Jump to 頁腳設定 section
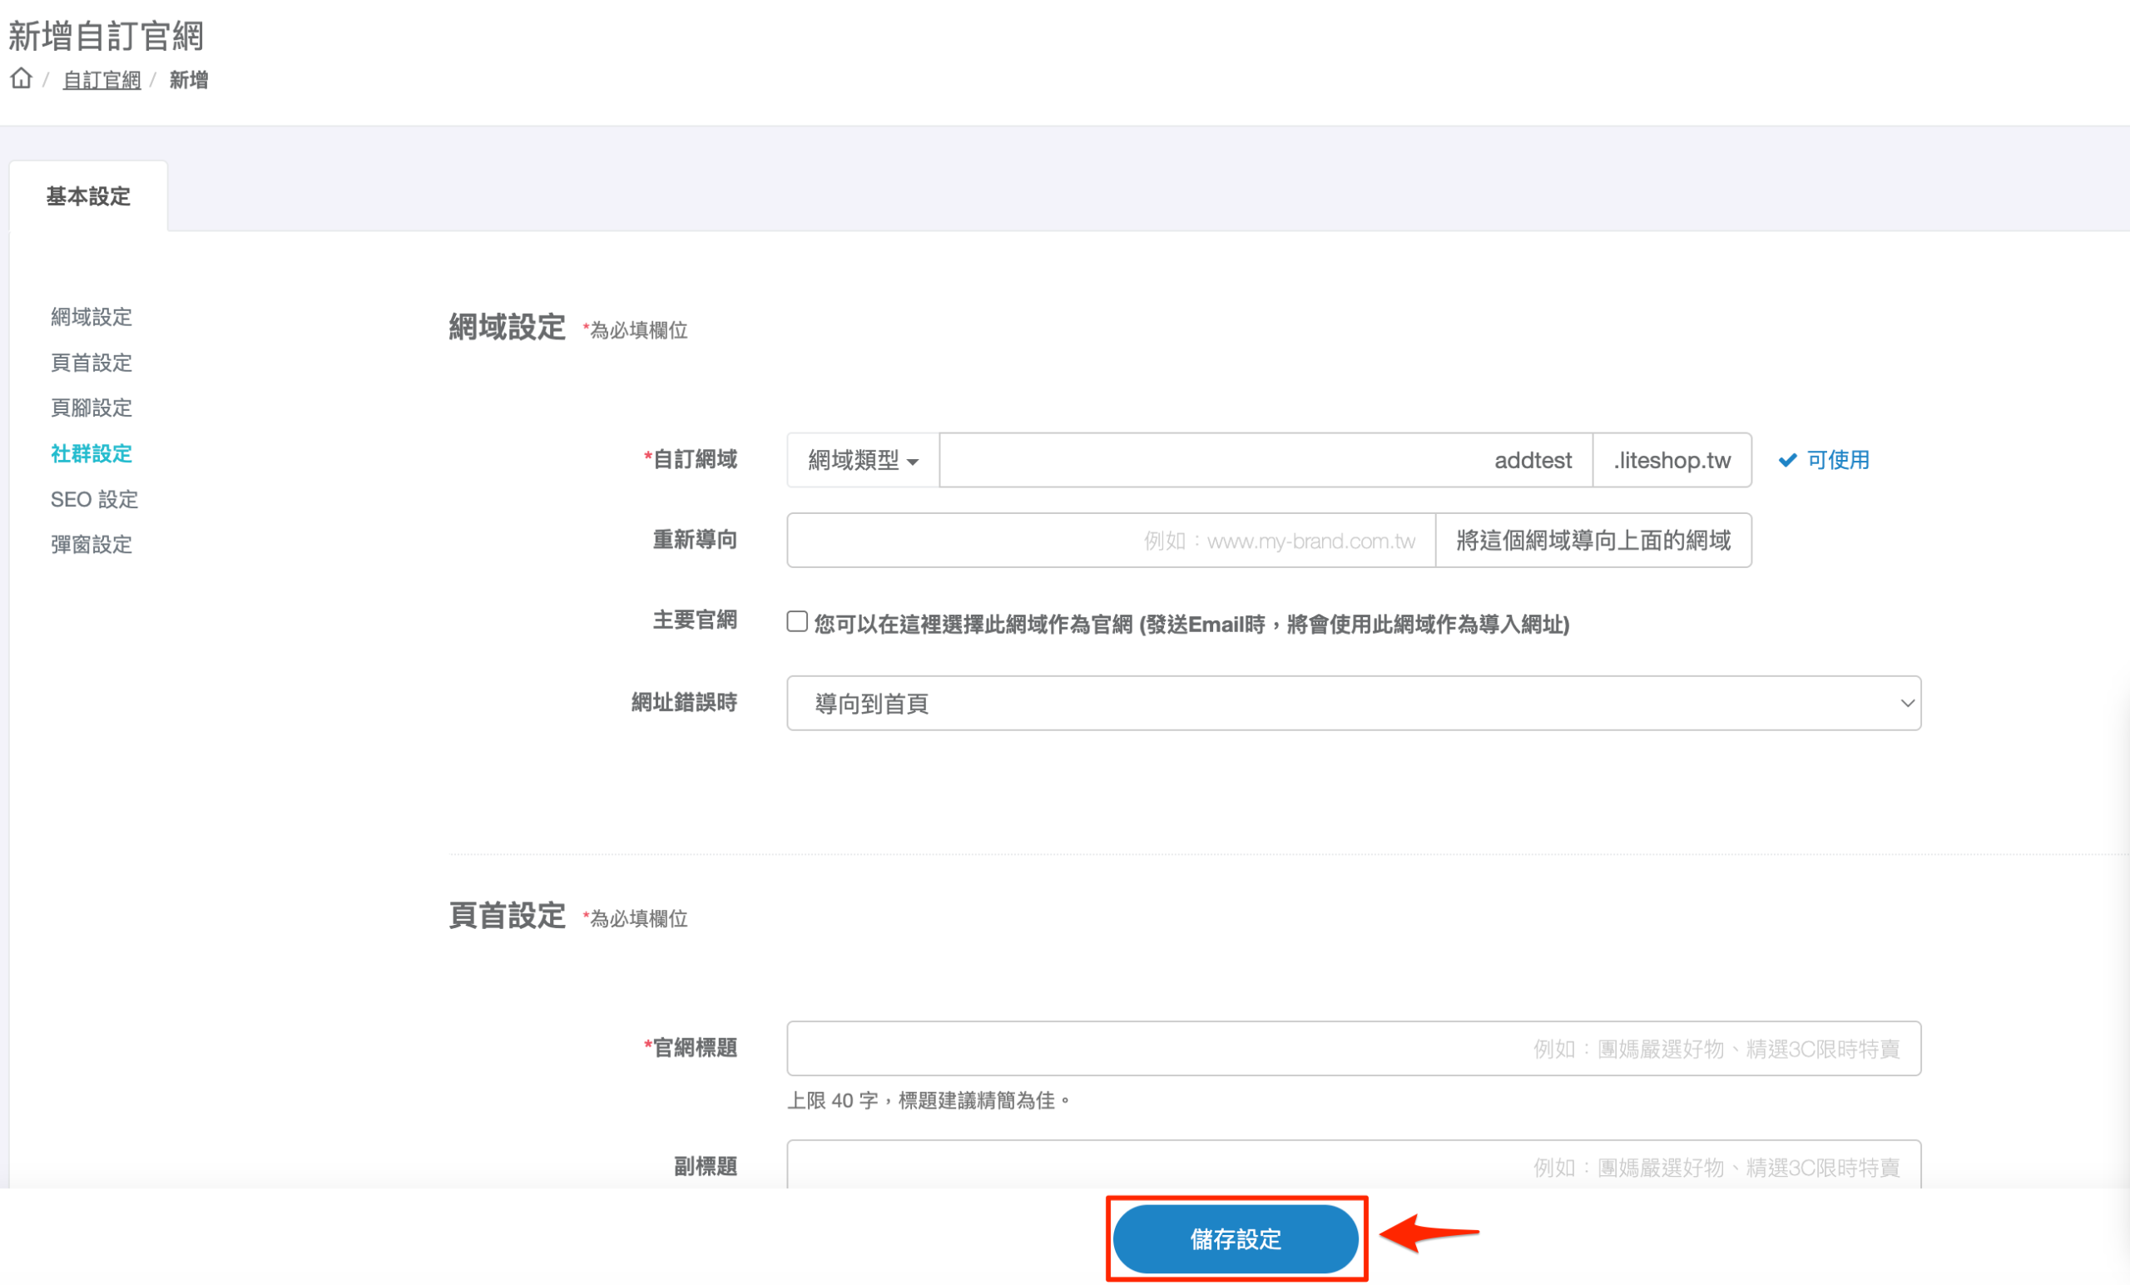The width and height of the screenshot is (2130, 1285). [x=91, y=408]
